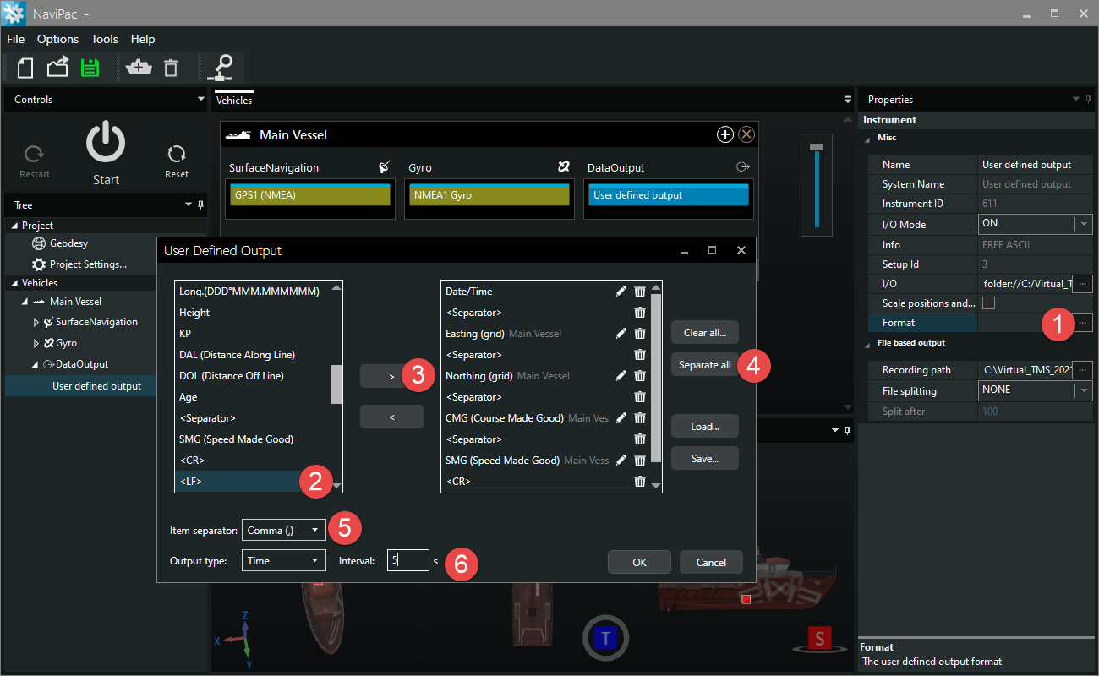
Task: Click the SurfaceNavigation satellite icon
Action: [384, 167]
